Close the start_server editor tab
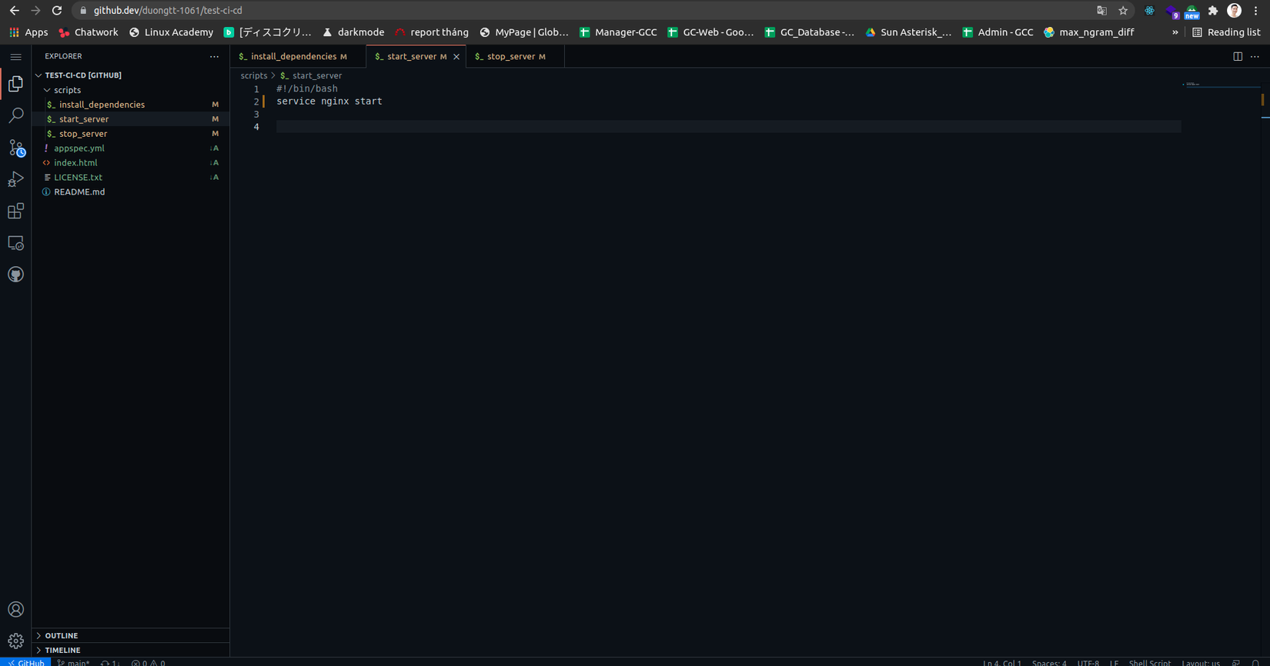This screenshot has height=666, width=1270. pyautogui.click(x=456, y=57)
